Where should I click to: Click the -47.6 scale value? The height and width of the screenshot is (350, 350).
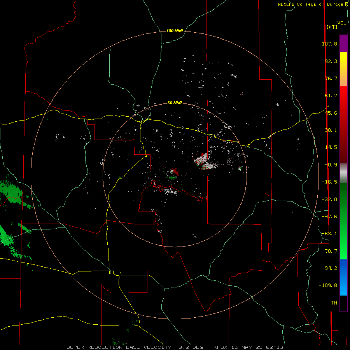click(x=329, y=217)
